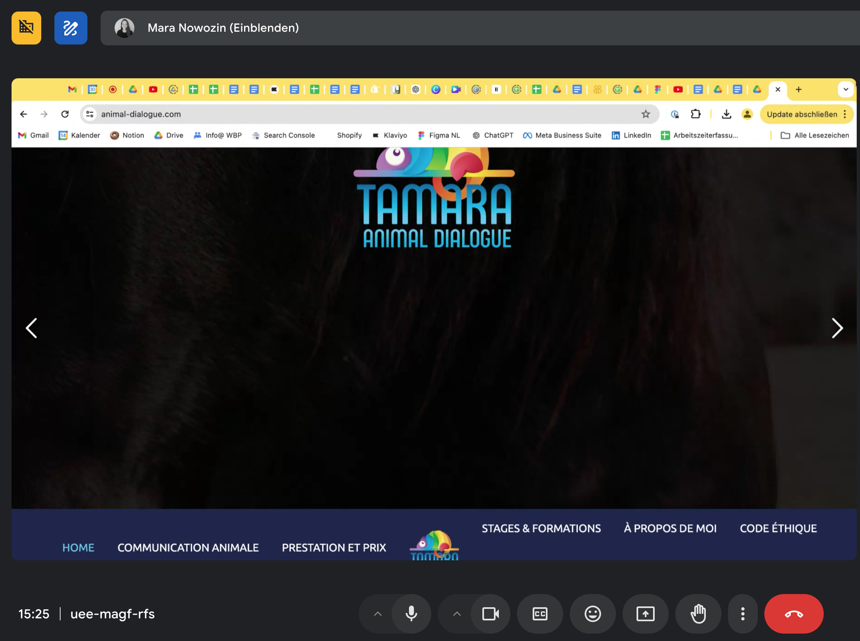Open the ChatGPT bookmark
The width and height of the screenshot is (860, 641).
(493, 135)
